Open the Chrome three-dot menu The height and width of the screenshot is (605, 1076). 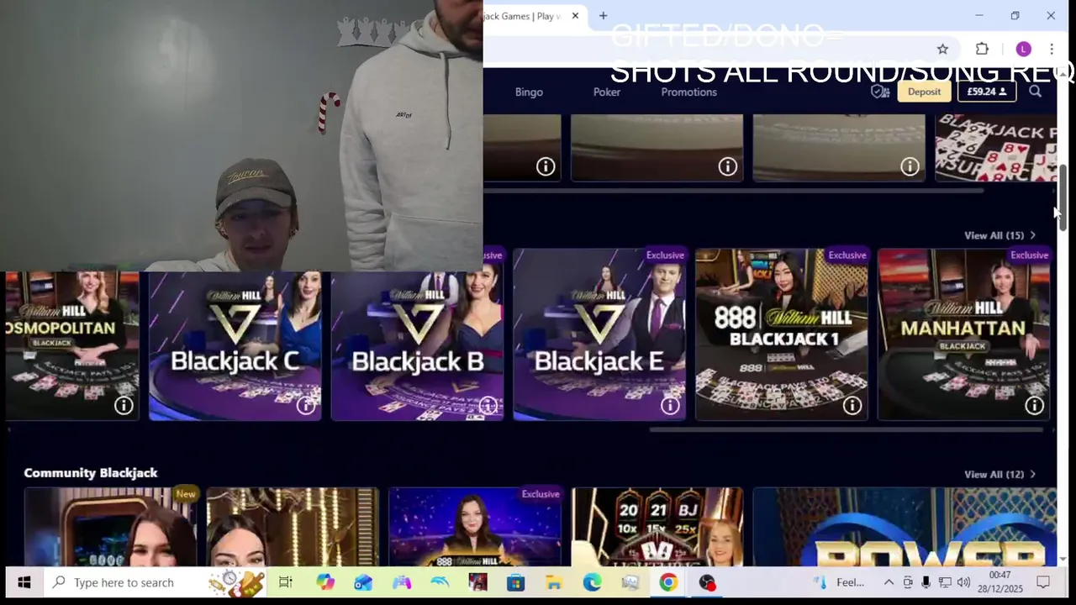(x=1052, y=49)
